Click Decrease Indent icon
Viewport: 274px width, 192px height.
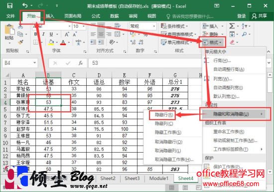(93, 42)
